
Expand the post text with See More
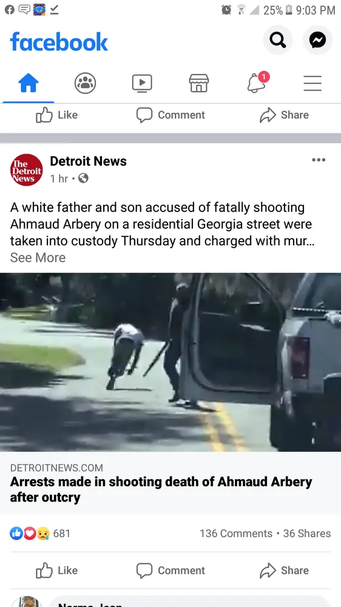[38, 257]
